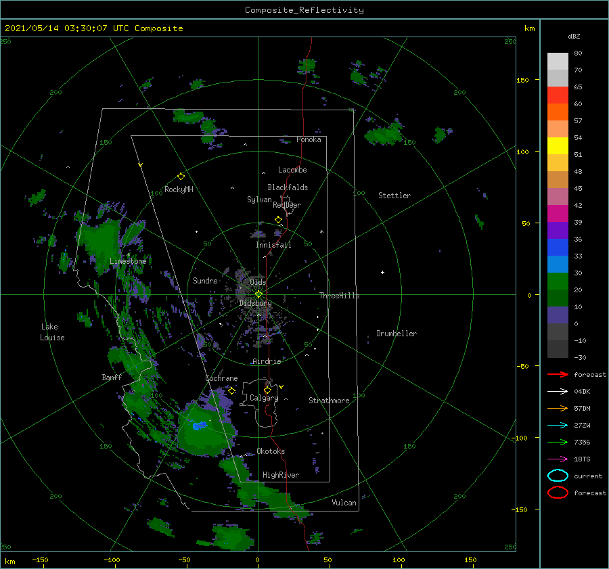
Task: Click the light gray 80 dBZ swatch
Action: [558, 61]
